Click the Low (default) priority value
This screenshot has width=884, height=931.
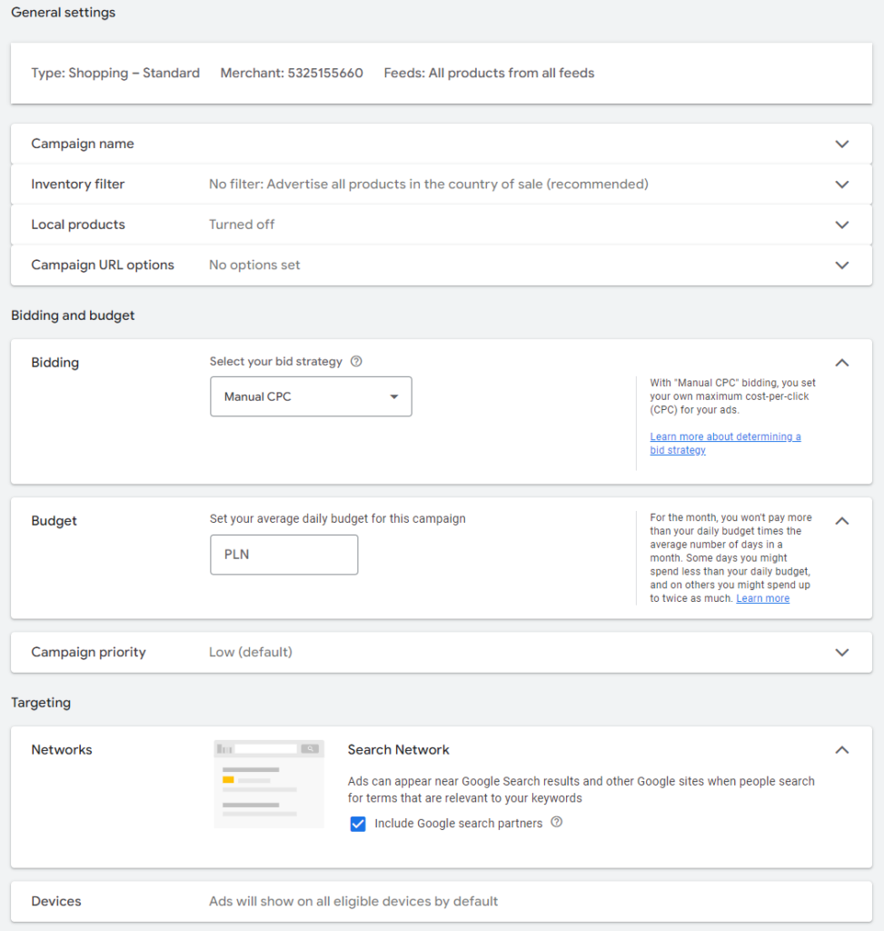point(251,652)
